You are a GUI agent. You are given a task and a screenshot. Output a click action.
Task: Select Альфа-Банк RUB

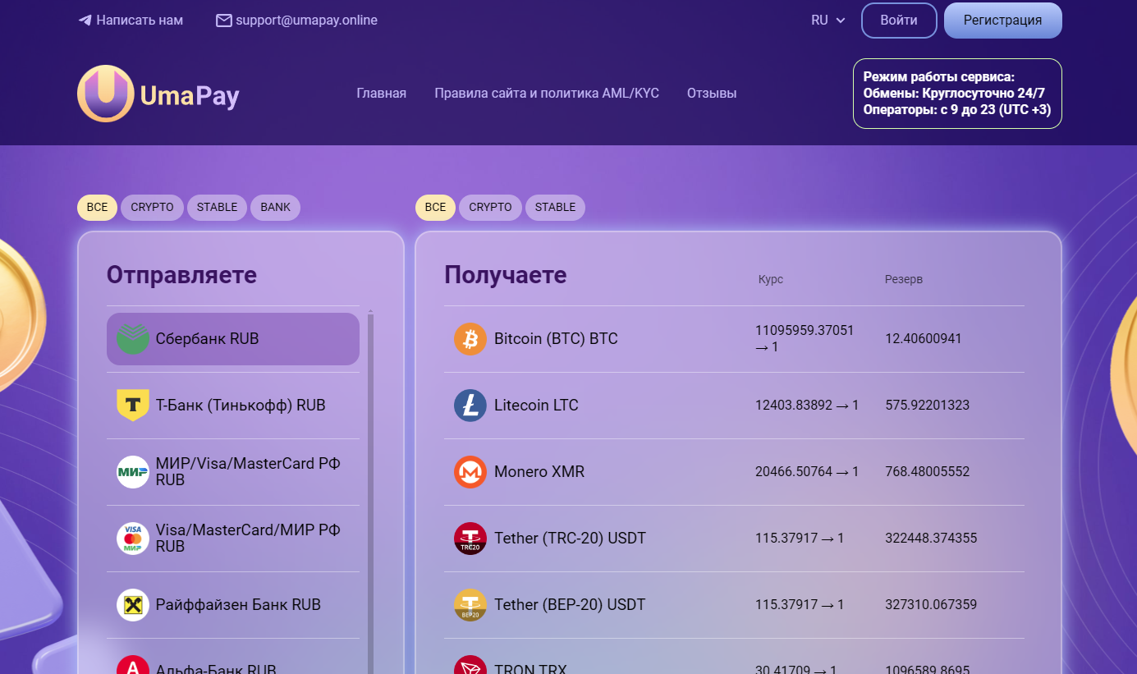[233, 661]
